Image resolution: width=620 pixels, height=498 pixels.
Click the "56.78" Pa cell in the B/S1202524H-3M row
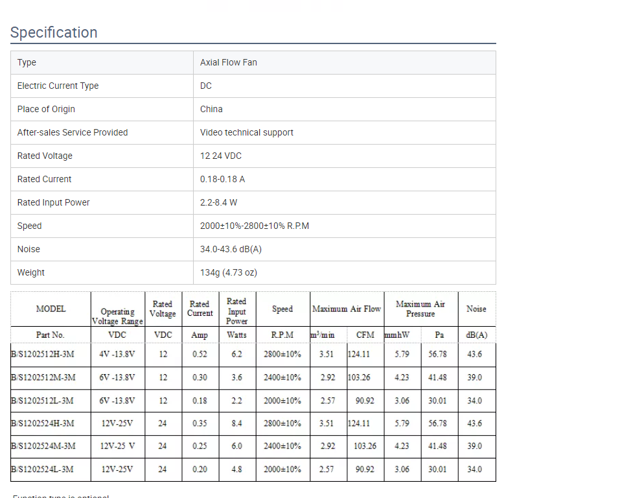437,423
